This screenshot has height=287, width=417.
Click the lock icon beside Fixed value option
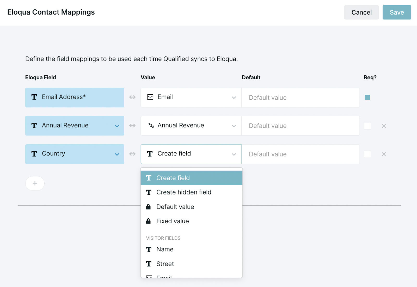[x=148, y=221]
